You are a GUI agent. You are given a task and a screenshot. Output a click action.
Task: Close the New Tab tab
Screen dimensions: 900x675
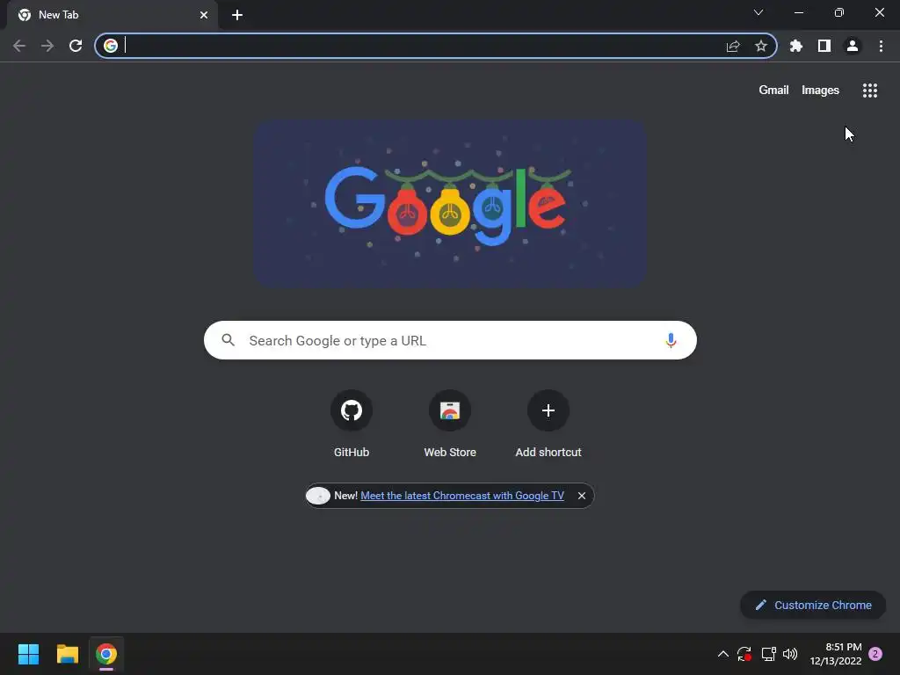pyautogui.click(x=204, y=15)
